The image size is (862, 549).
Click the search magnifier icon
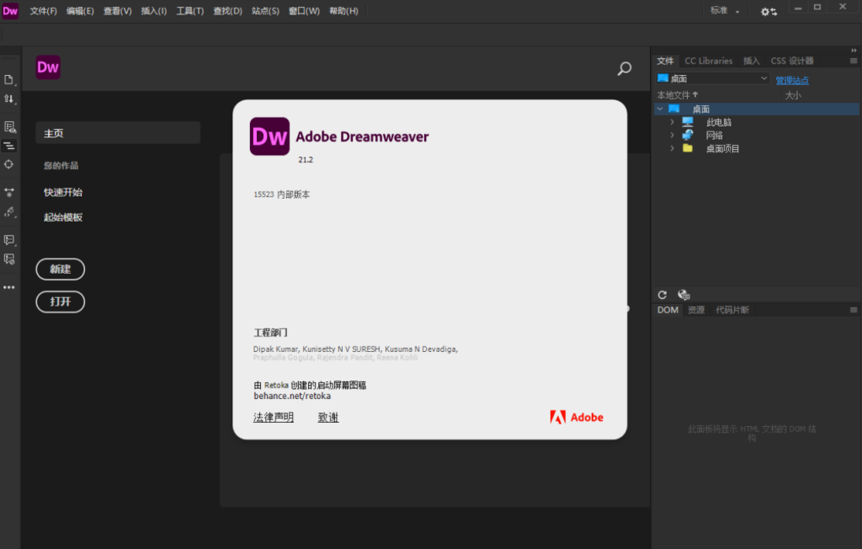pos(624,69)
